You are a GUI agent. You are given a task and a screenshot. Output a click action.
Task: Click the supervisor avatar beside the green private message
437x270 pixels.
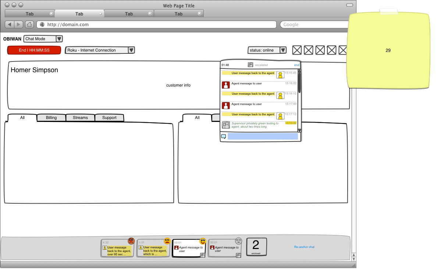(226, 125)
